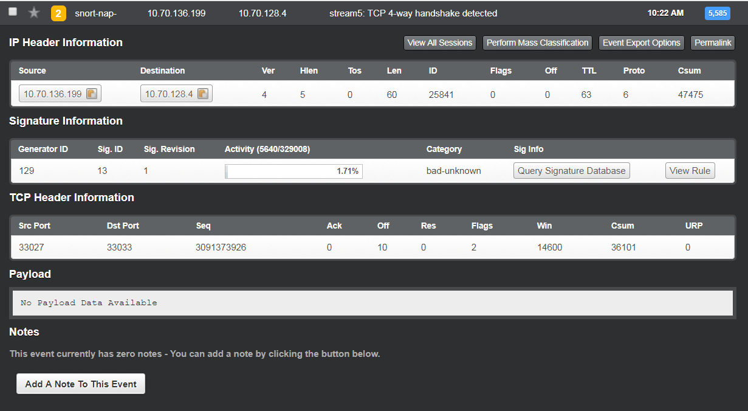The image size is (748, 411).
Task: Click the snort-nap- sensor name in event row
Action: (x=95, y=13)
